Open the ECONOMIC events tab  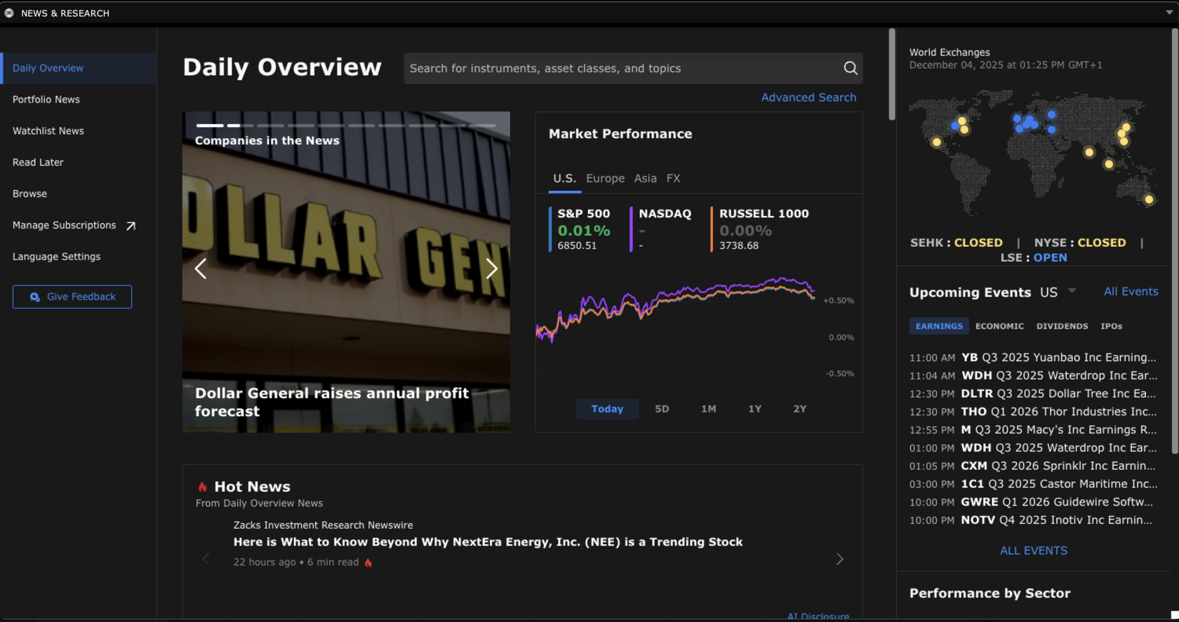point(999,326)
